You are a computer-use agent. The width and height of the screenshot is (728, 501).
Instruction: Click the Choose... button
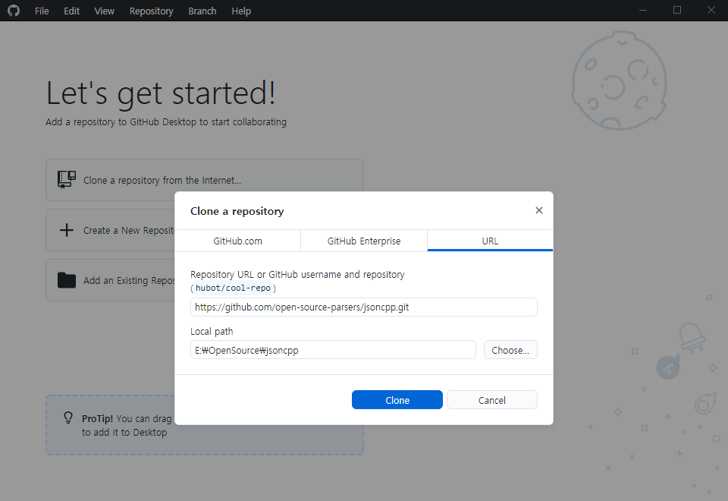click(510, 350)
